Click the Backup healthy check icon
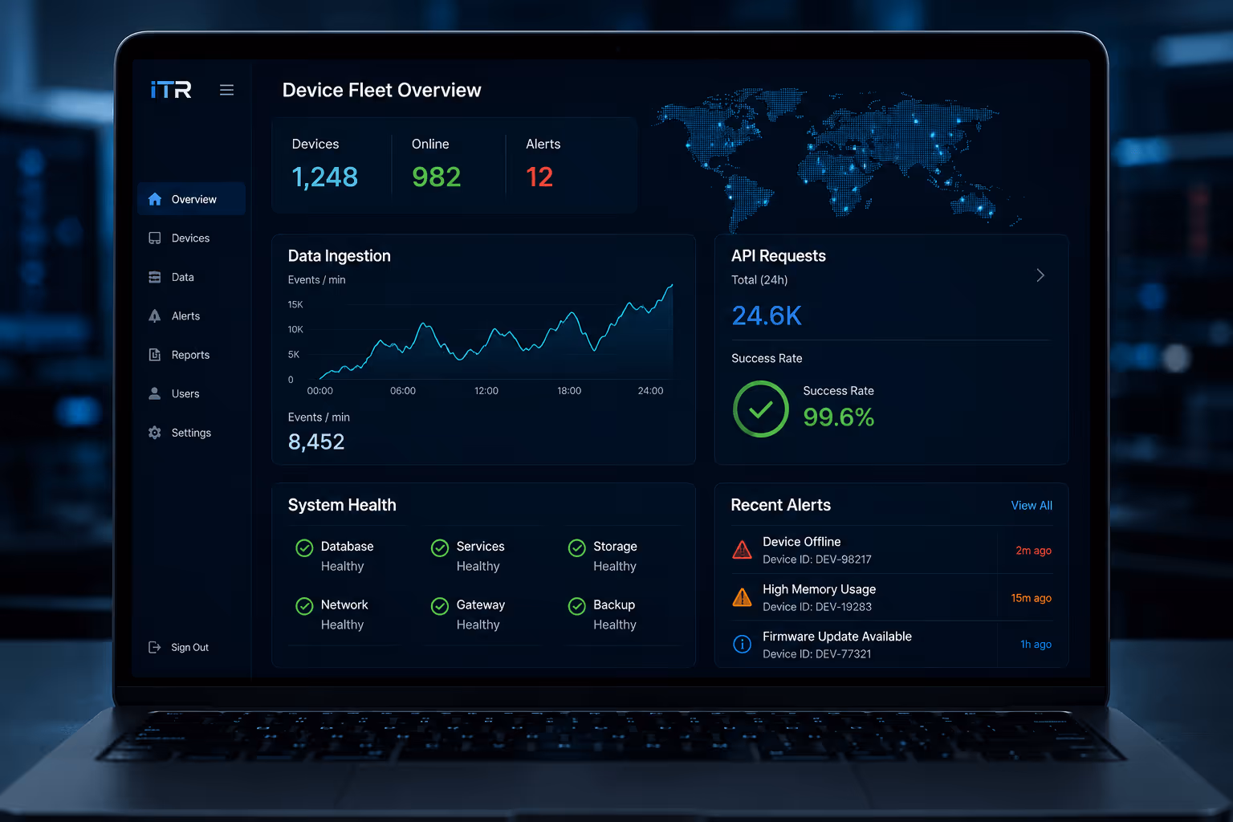1233x822 pixels. [x=576, y=606]
